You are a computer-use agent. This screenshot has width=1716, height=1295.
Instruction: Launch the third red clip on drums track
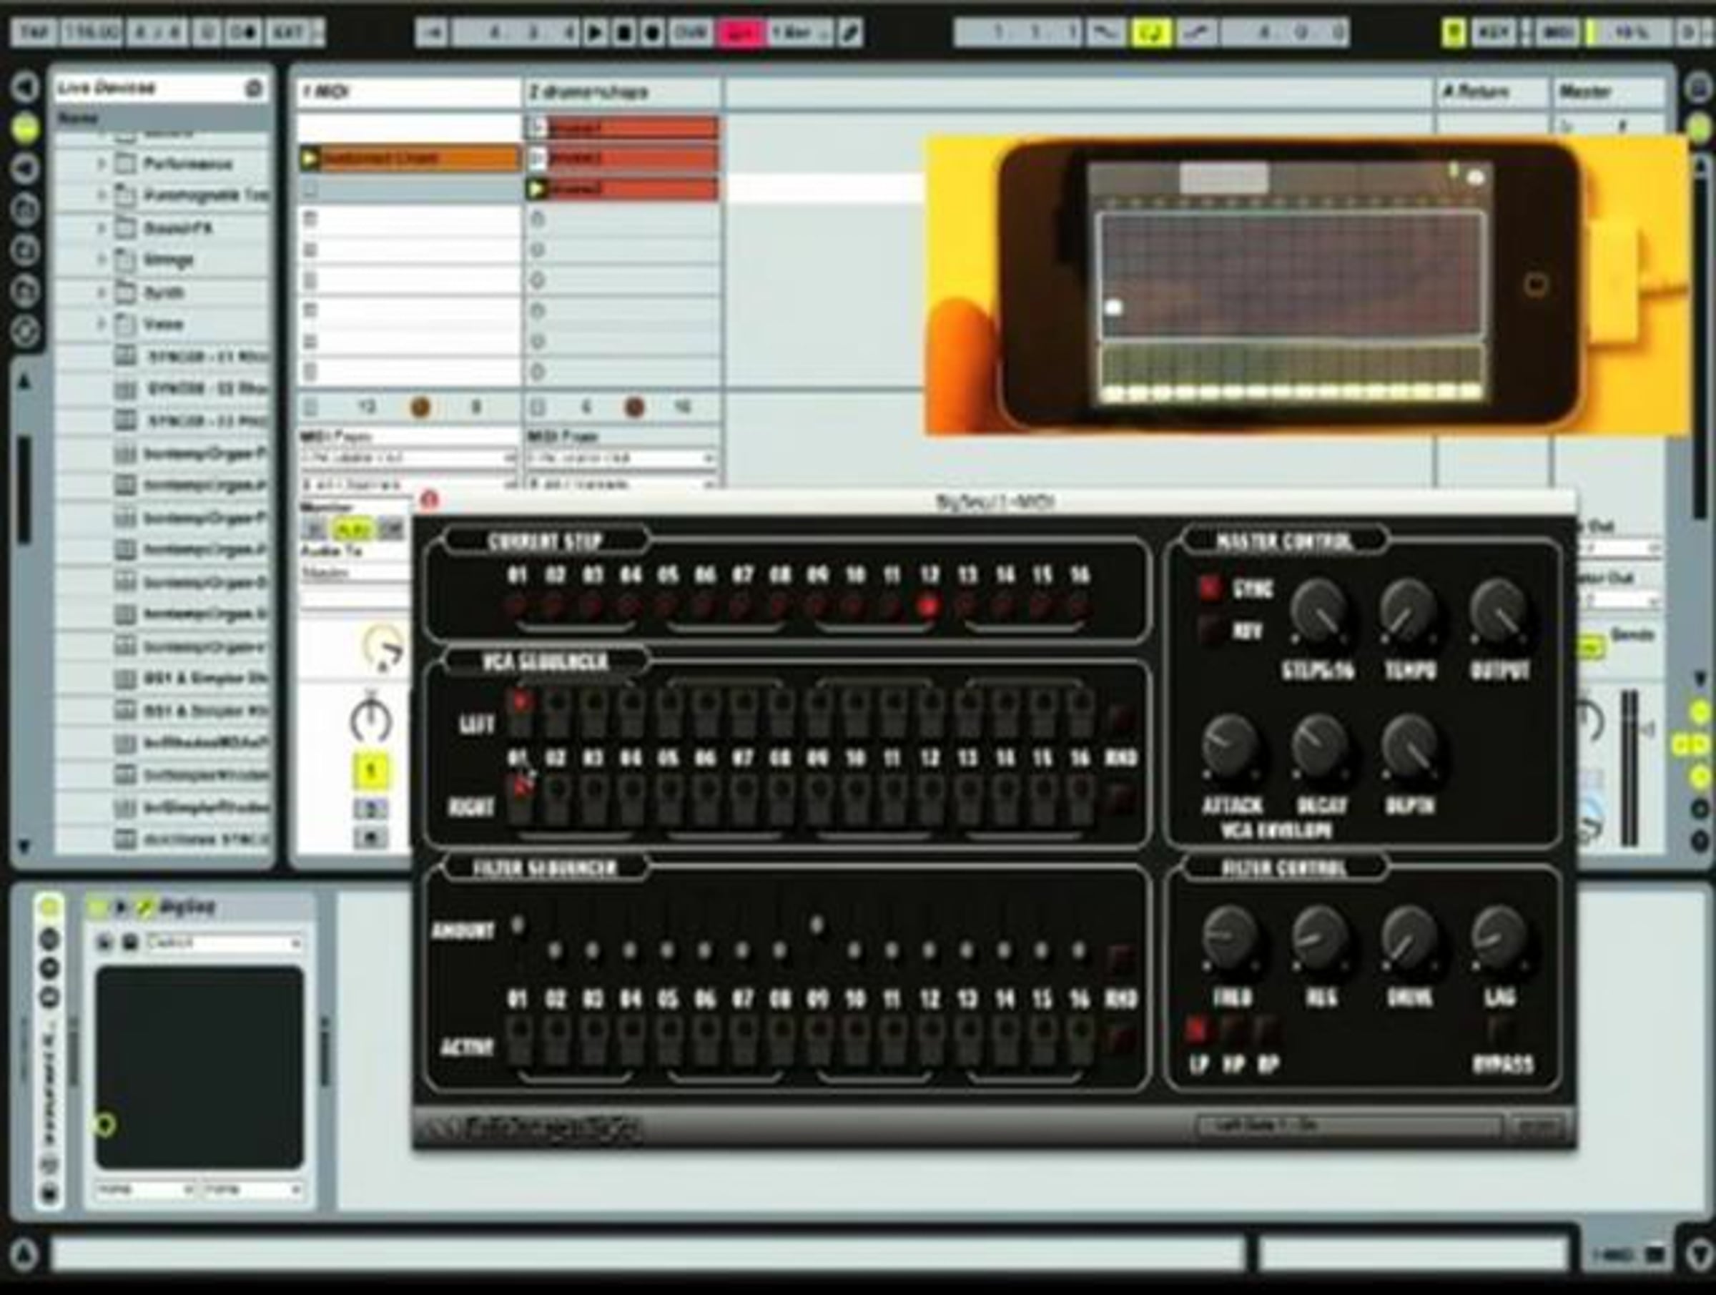(536, 189)
